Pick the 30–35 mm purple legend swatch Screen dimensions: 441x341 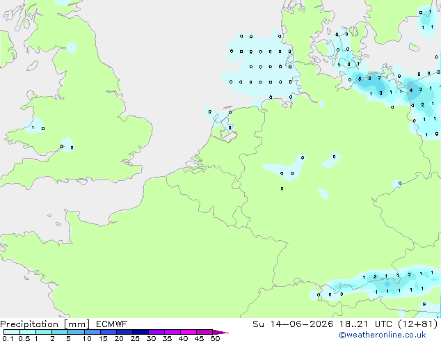pos(157,332)
